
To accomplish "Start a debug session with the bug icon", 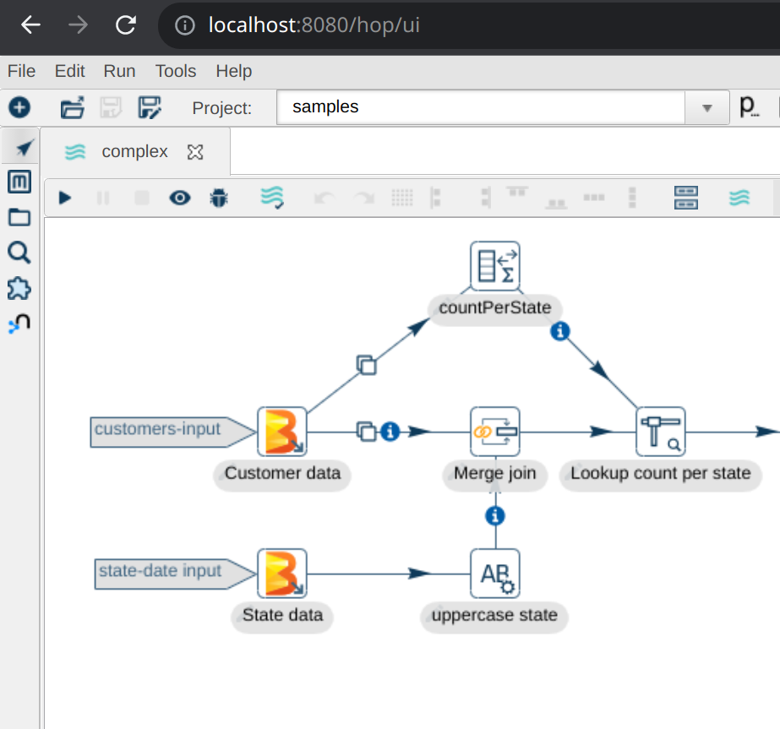I will pos(221,198).
